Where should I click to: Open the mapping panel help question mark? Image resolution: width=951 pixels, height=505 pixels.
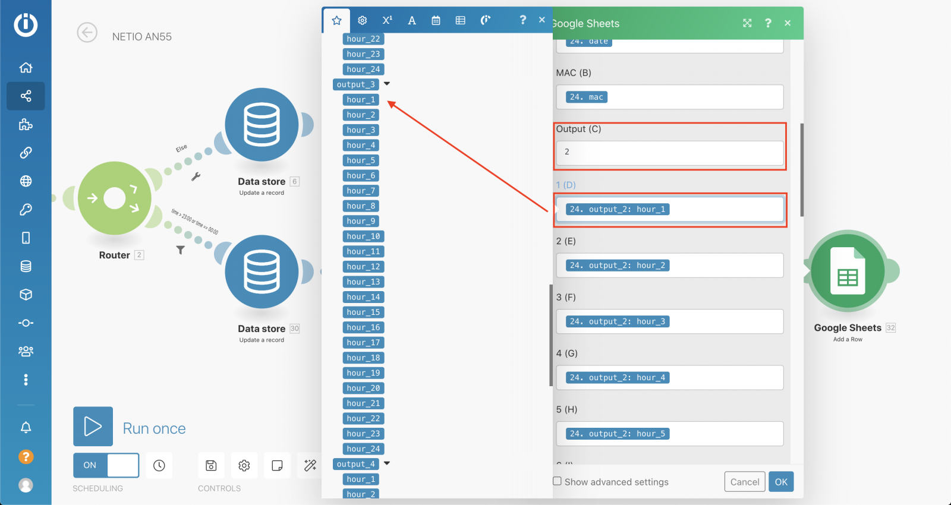click(522, 20)
